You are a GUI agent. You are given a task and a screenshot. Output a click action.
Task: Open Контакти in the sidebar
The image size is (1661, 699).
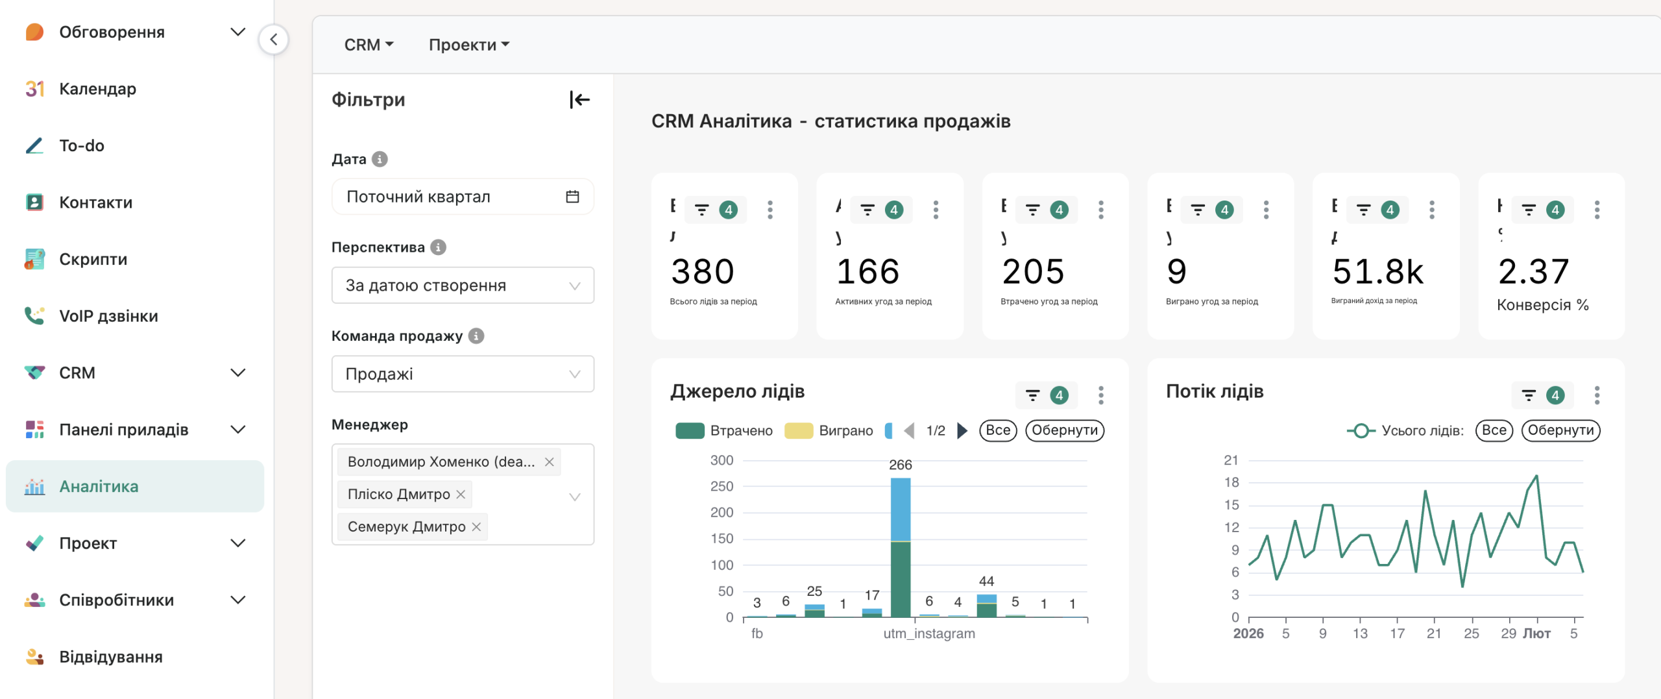[135, 202]
